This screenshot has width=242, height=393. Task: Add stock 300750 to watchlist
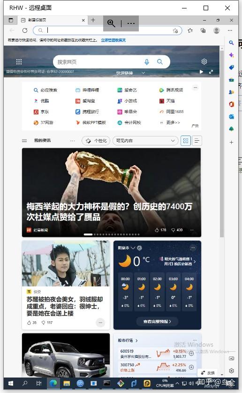pos(191,367)
